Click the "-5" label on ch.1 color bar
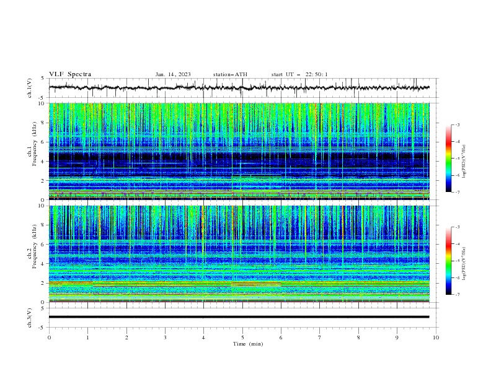The image size is (491, 379). (458, 159)
